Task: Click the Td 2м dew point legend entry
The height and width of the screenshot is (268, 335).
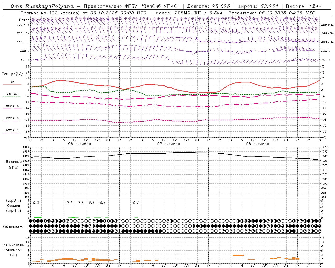Action: coord(12,94)
